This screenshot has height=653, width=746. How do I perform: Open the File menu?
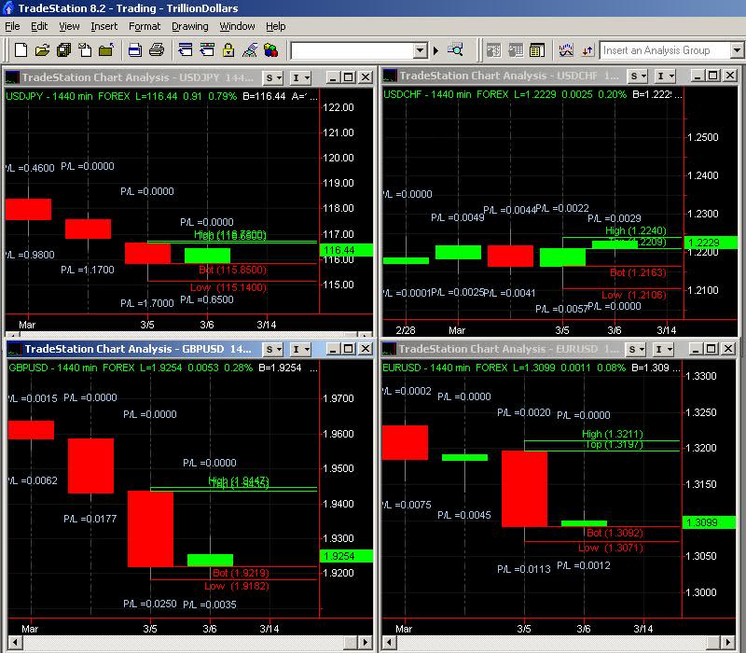[x=12, y=26]
